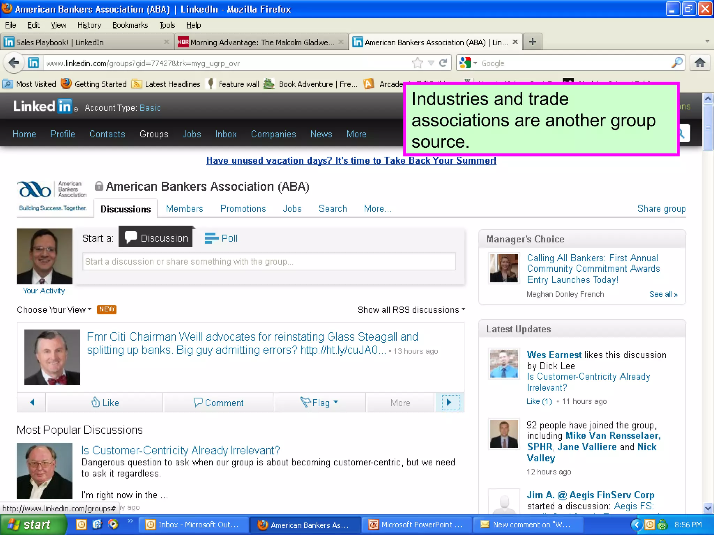Open the LinkedIn More navigation menu
Screen dimensions: 714x535
356,134
